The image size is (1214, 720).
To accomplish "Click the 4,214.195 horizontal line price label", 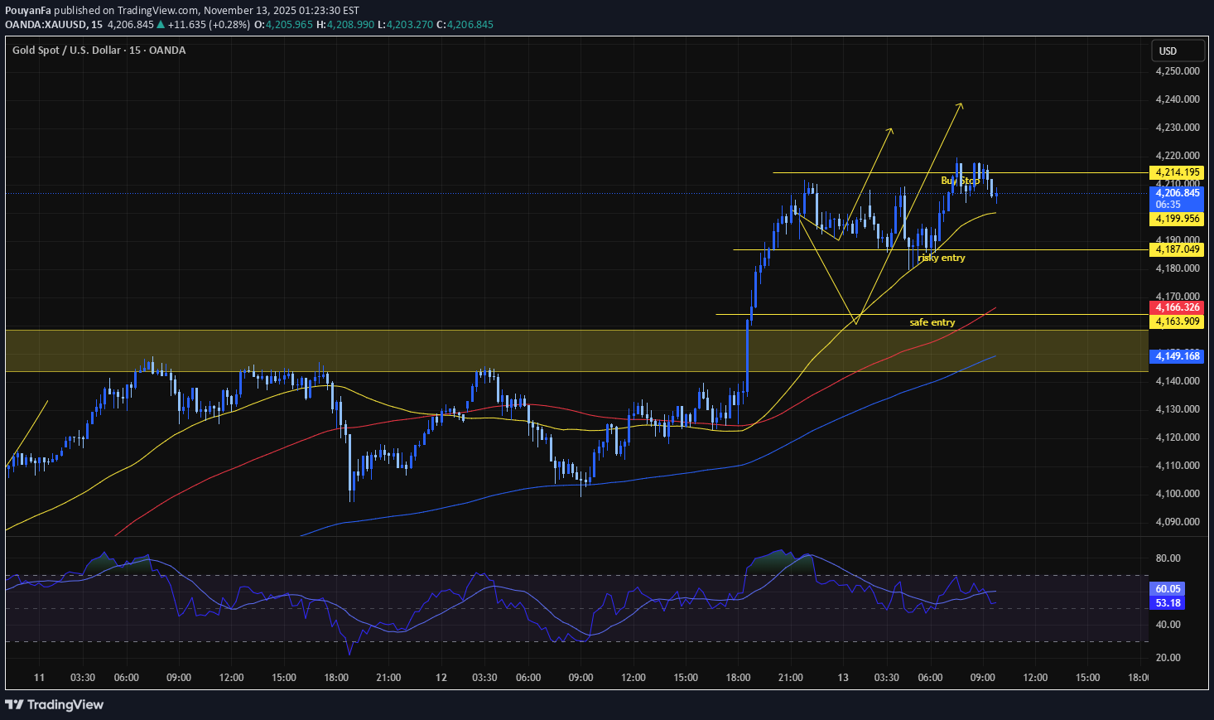I will coord(1177,172).
